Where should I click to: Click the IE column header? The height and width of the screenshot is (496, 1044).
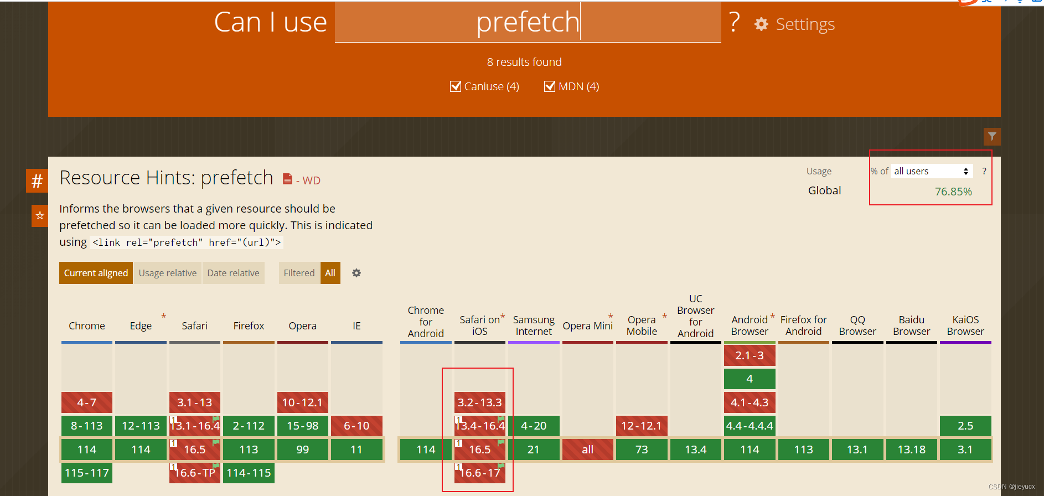click(356, 325)
